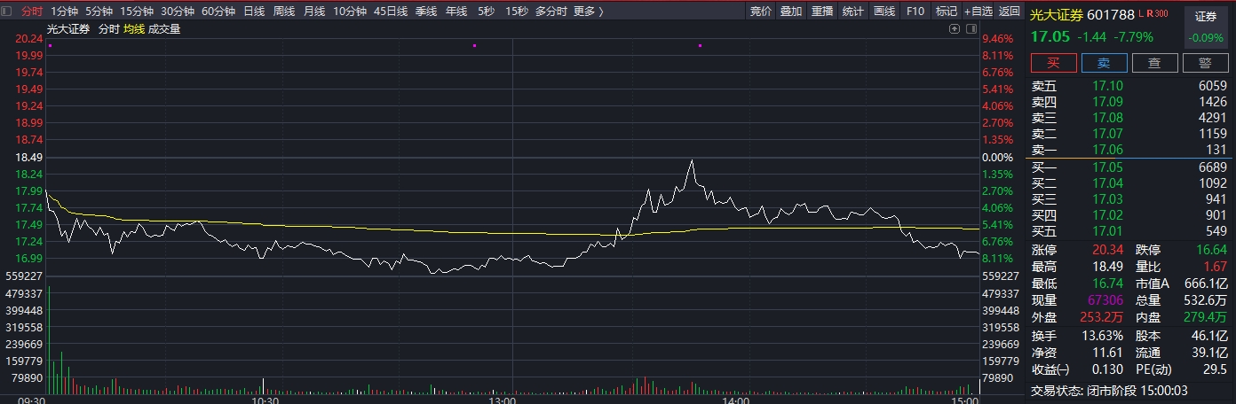Screen dimensions: 1236x404
Task: Toggle the 叠加 overlay option
Action: pos(791,12)
